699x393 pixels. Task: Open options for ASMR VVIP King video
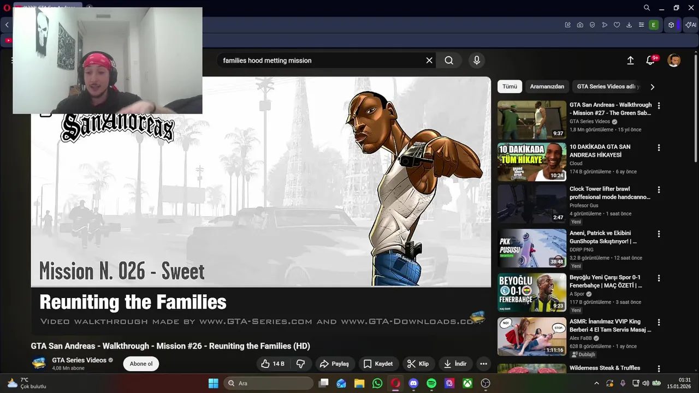659,323
